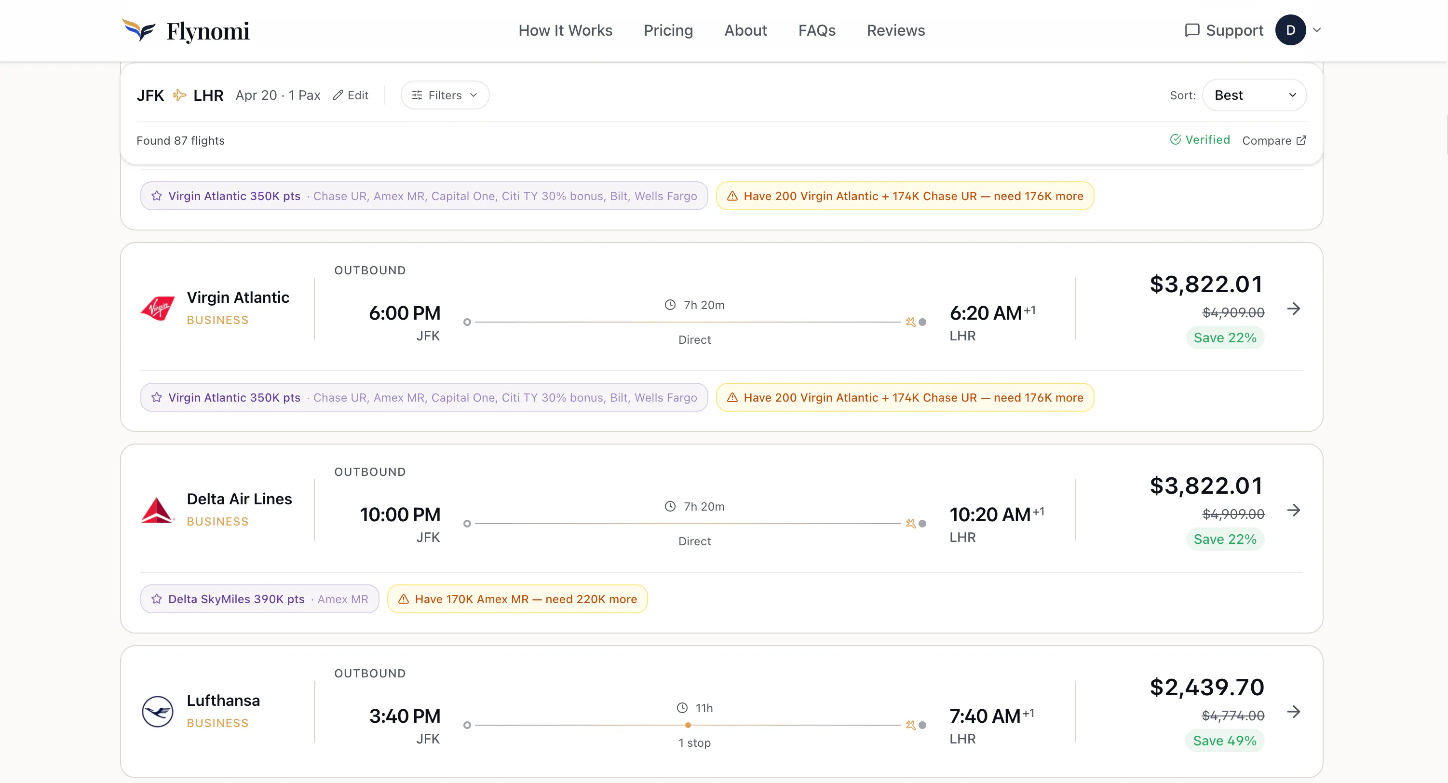1448x783 pixels.
Task: Click the landing plane icon on Delta route
Action: [911, 523]
